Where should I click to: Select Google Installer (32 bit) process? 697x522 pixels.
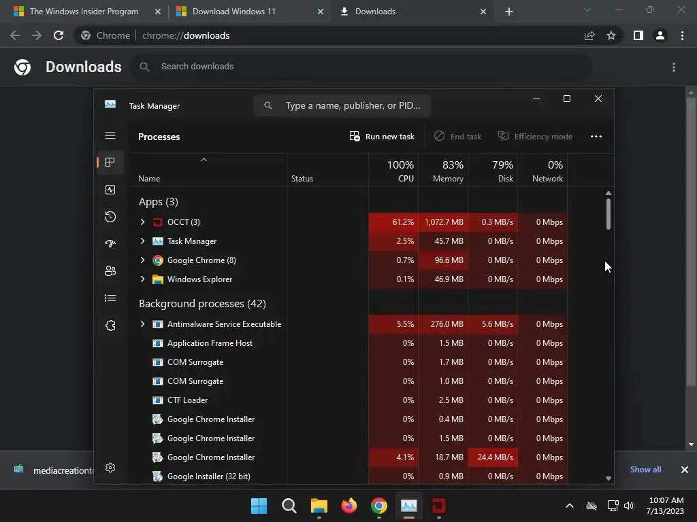coord(208,476)
